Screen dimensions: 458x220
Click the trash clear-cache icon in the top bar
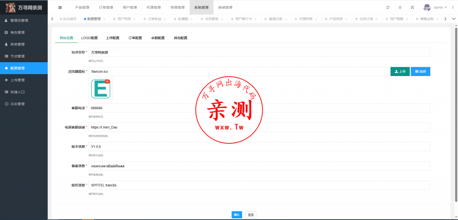(400, 7)
